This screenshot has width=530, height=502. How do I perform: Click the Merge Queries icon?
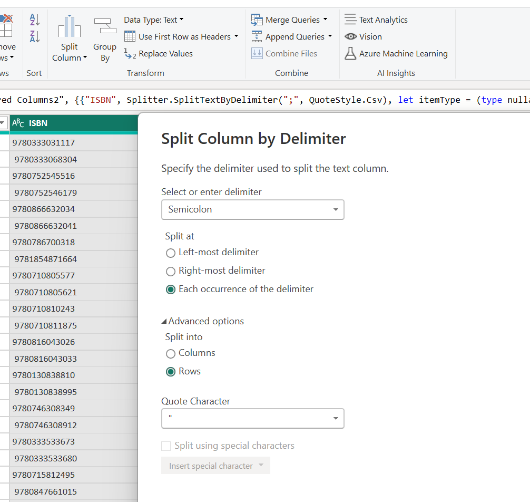pos(257,20)
